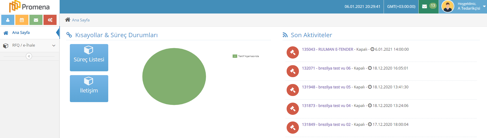This screenshot has width=487, height=138.
Task: Collapse the sidebar with double-arrow button
Action: click(29, 56)
